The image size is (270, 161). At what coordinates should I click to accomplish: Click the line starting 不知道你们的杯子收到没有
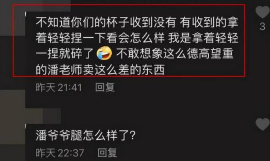click(137, 22)
